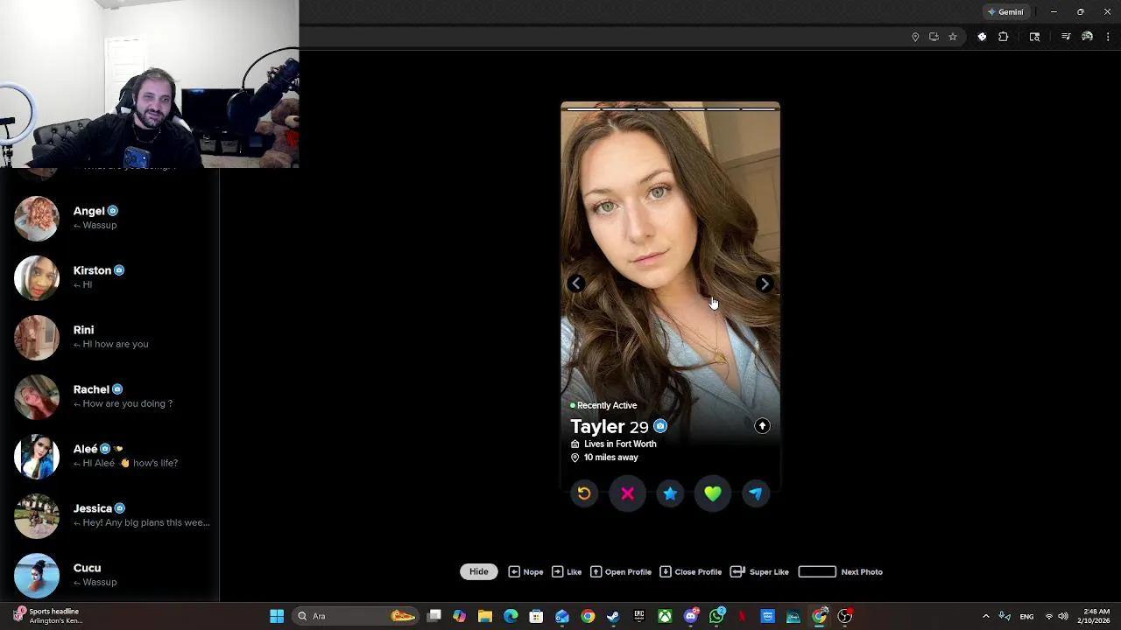The image size is (1121, 630).
Task: Open the conversation with Jessica
Action: 109,515
